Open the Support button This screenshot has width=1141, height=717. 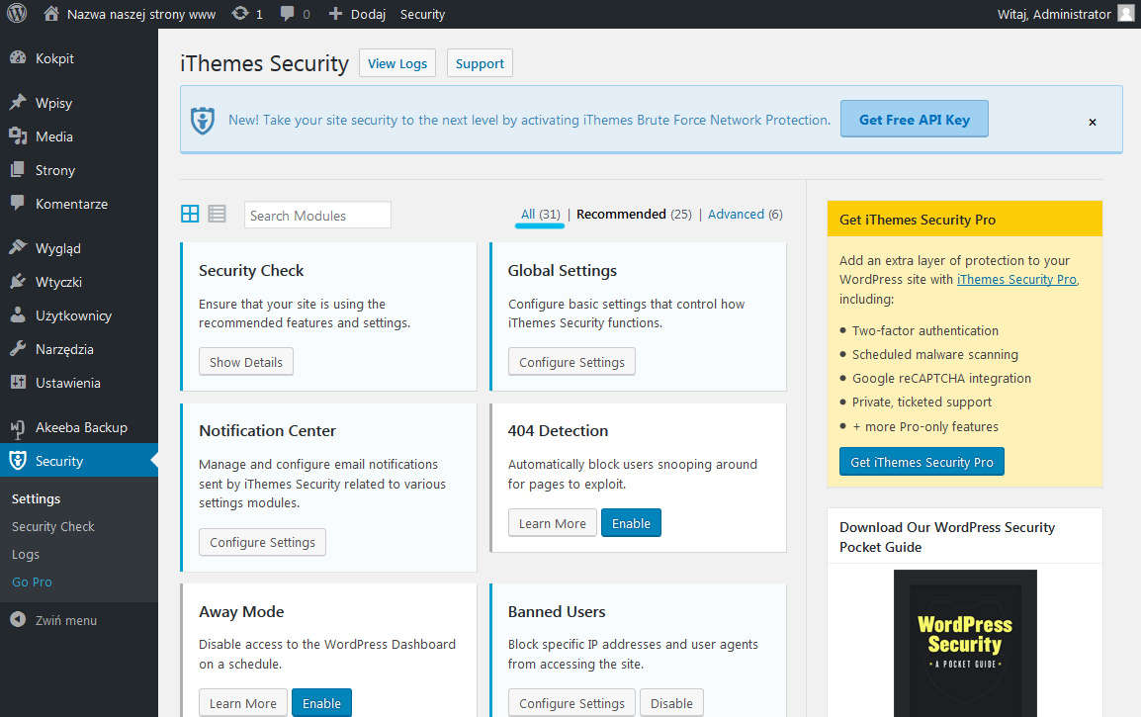pyautogui.click(x=480, y=63)
